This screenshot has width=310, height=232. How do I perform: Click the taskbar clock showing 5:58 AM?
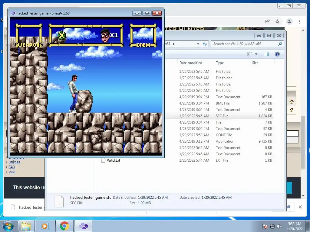click(295, 226)
